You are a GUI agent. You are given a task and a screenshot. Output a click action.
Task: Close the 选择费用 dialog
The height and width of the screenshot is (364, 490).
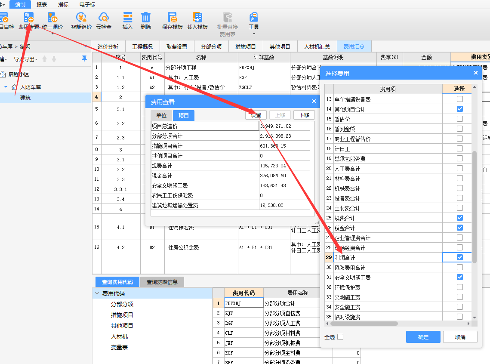click(476, 73)
